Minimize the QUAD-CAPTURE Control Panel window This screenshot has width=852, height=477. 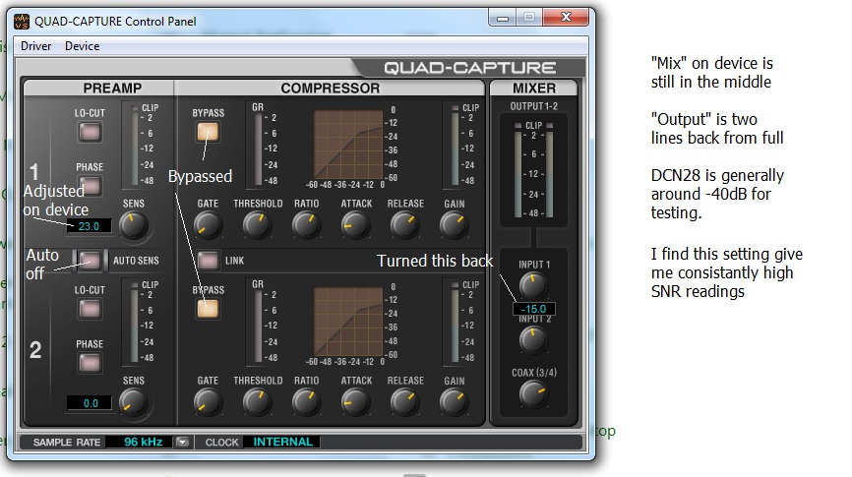coord(503,18)
